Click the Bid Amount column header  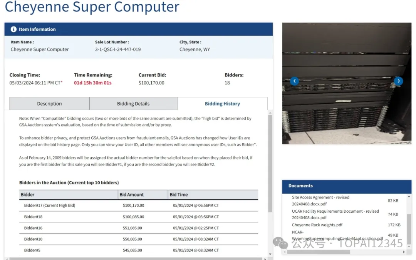tap(143, 195)
